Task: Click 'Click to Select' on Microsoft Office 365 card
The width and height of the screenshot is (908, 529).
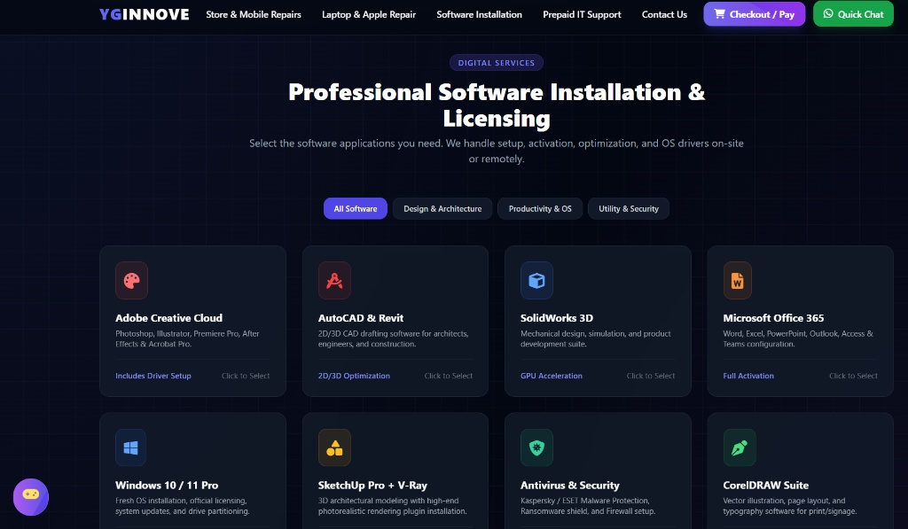Action: pos(853,376)
